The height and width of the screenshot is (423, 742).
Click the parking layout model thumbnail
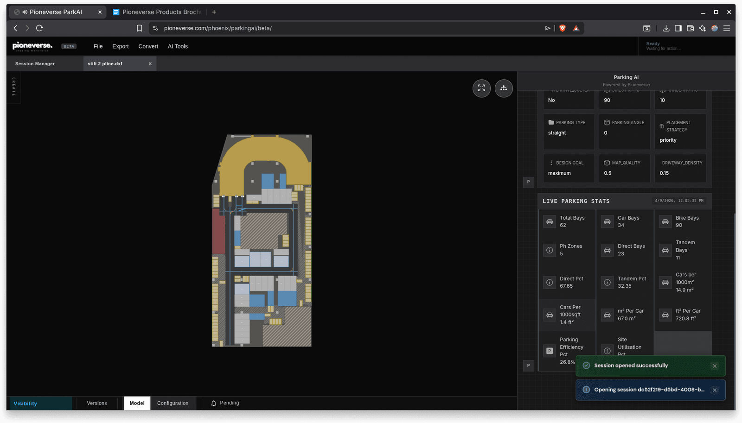click(262, 240)
